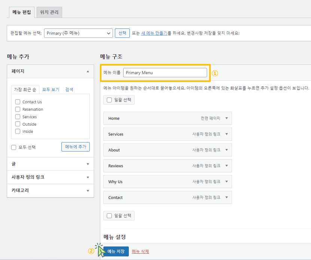Expand the Reviews menu item arrow
This screenshot has width=311, height=260.
click(226, 166)
